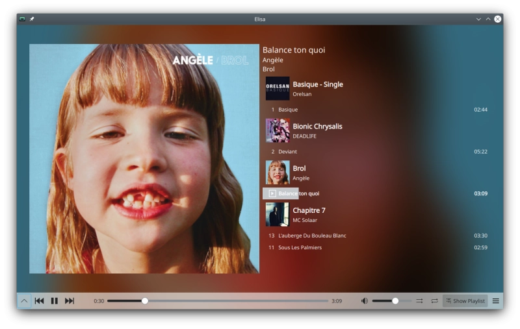Click the playing Balance ton quoi row
This screenshot has height=329, width=520.
pyautogui.click(x=377, y=193)
